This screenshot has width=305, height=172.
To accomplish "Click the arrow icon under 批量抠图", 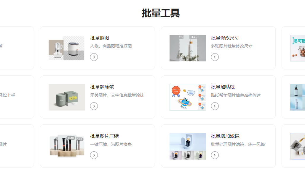I will (x=94, y=57).
